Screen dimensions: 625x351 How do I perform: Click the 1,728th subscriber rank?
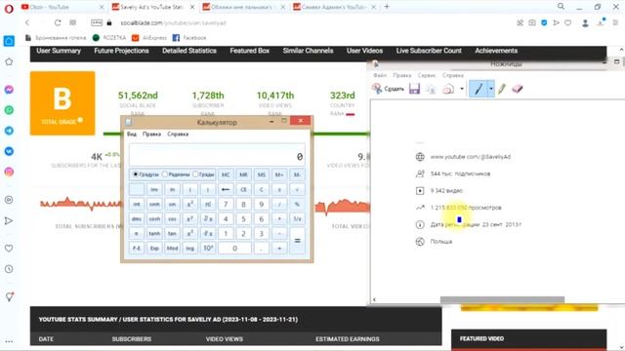pos(208,96)
